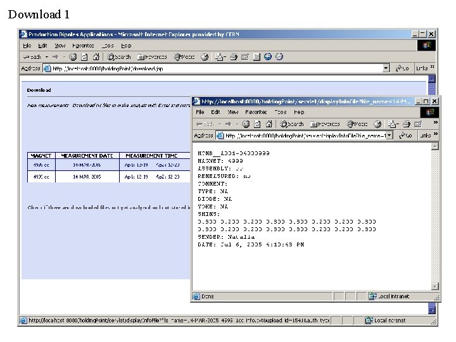Open Help menu in popup window
The height and width of the screenshot is (342, 456).
[x=299, y=112]
